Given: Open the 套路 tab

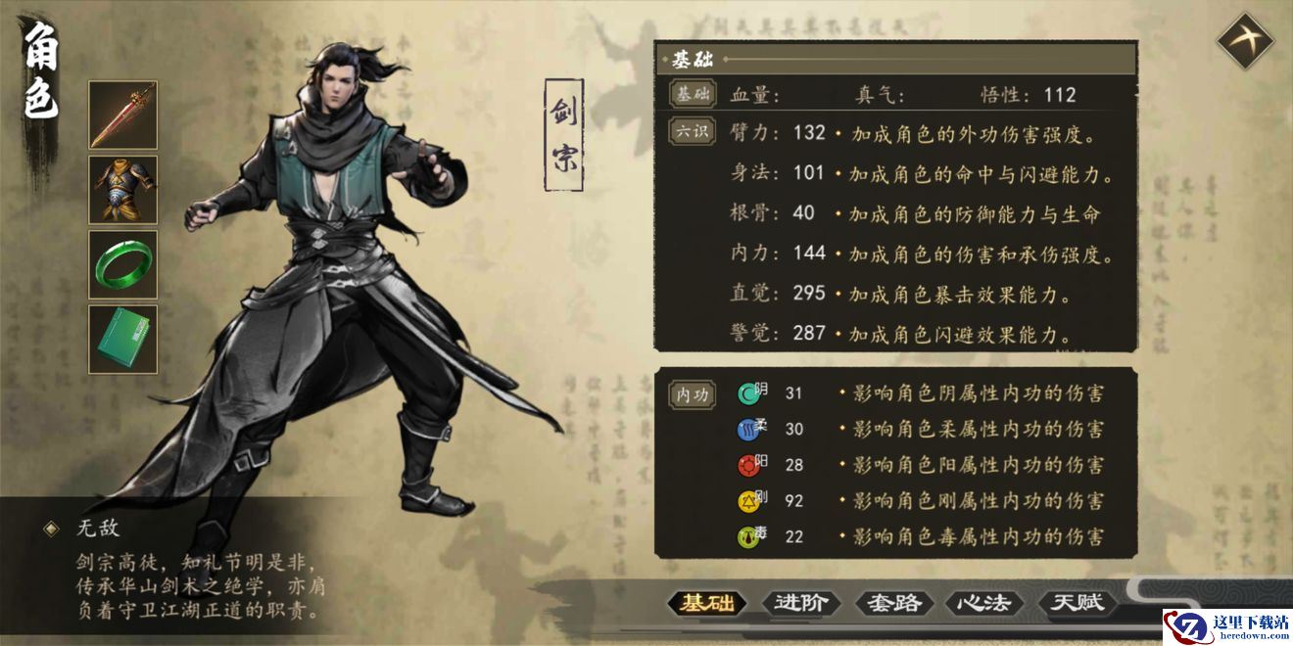Looking at the screenshot, I should click(894, 603).
